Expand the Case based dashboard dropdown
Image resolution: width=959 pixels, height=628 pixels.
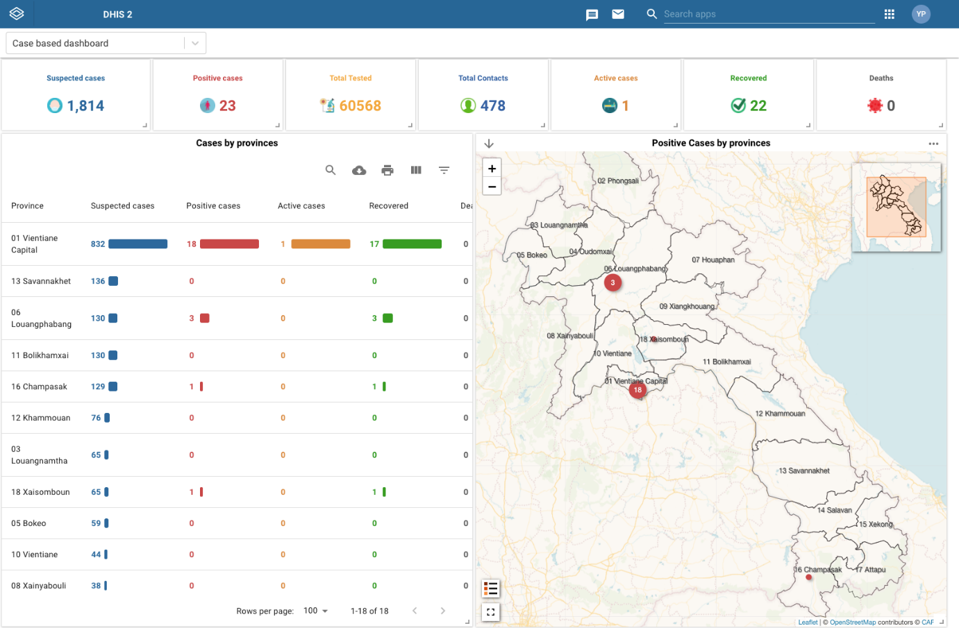point(195,43)
